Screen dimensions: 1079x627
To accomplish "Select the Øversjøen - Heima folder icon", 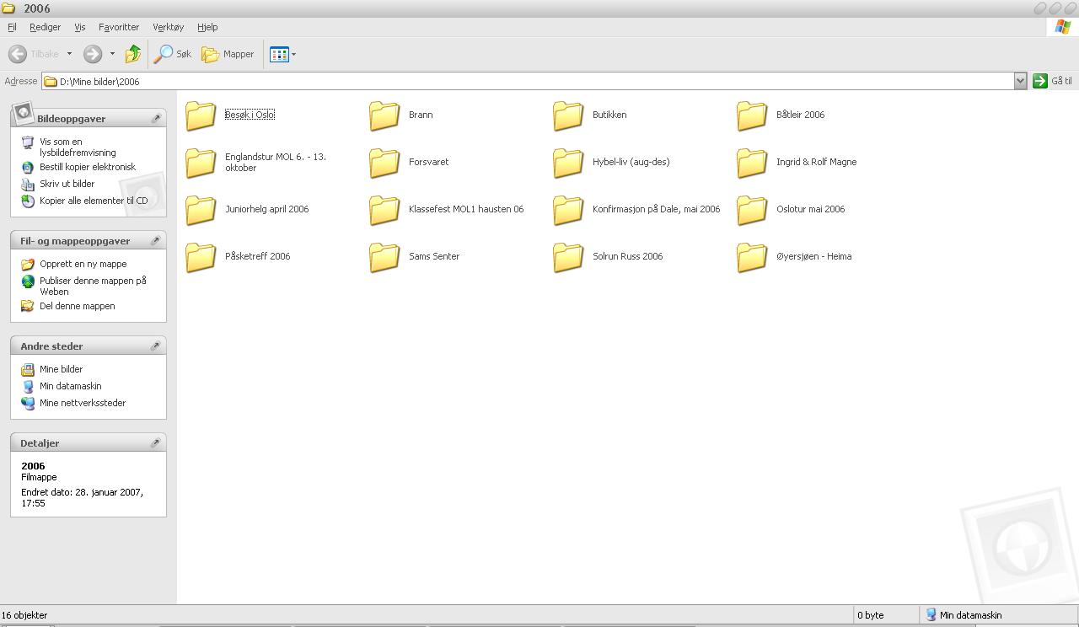I will pyautogui.click(x=752, y=257).
